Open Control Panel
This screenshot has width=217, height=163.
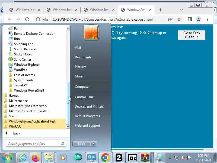point(85,97)
